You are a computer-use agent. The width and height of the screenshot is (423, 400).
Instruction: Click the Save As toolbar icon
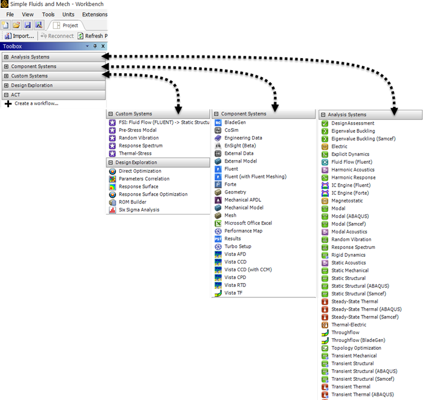click(39, 25)
